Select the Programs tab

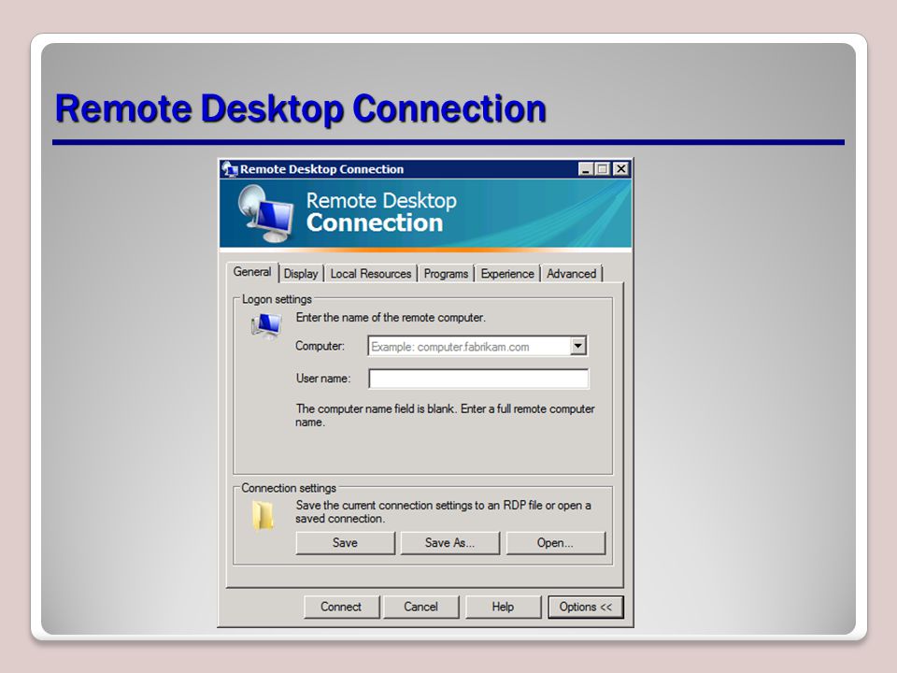(x=446, y=274)
